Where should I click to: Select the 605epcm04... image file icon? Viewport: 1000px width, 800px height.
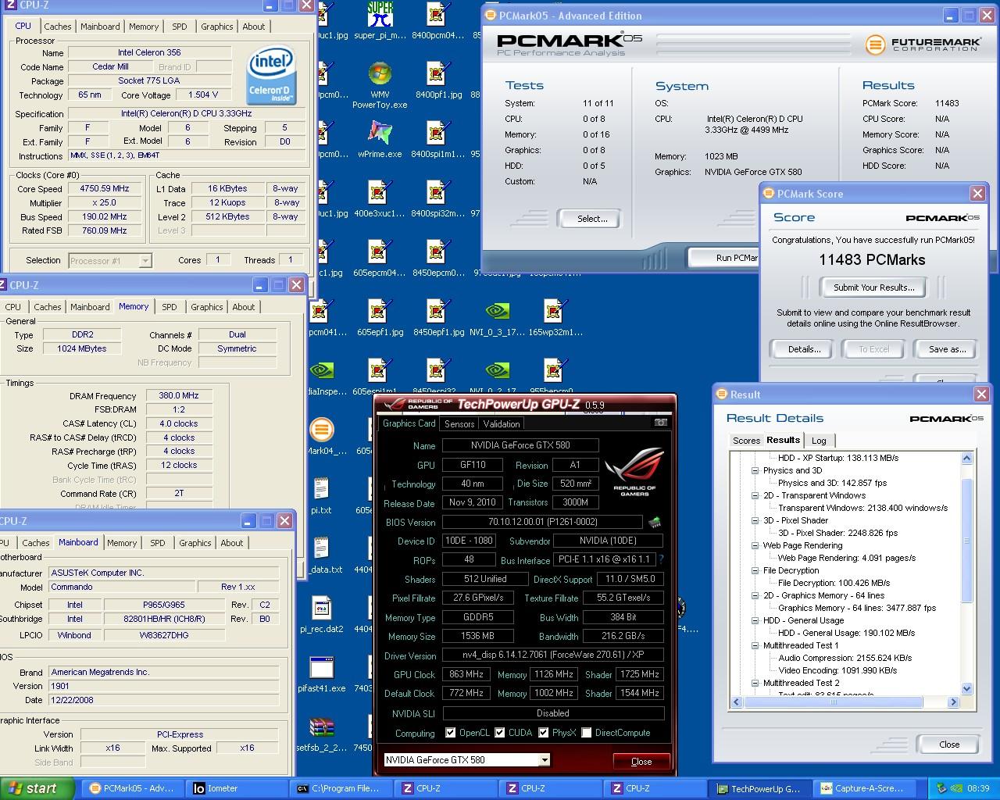(380, 259)
